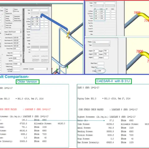The width and height of the screenshot is (149, 149).
Task: Open the first Type dropdown in left SIF panel
Action: [x=35, y=13]
